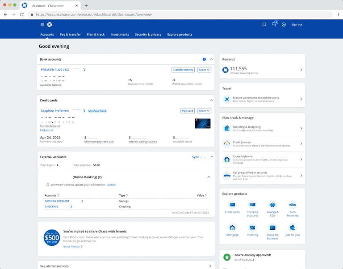Click Sync in External accounts
The height and width of the screenshot is (269, 343).
195,157
